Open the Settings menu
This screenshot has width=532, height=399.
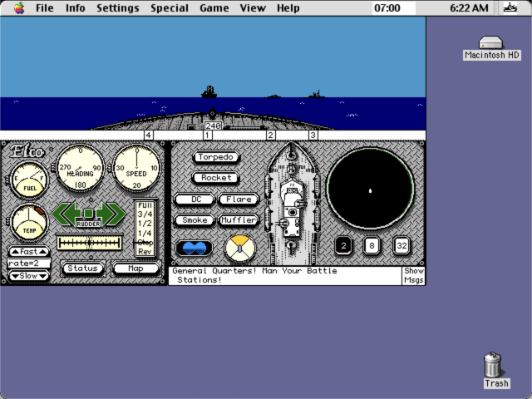(118, 7)
